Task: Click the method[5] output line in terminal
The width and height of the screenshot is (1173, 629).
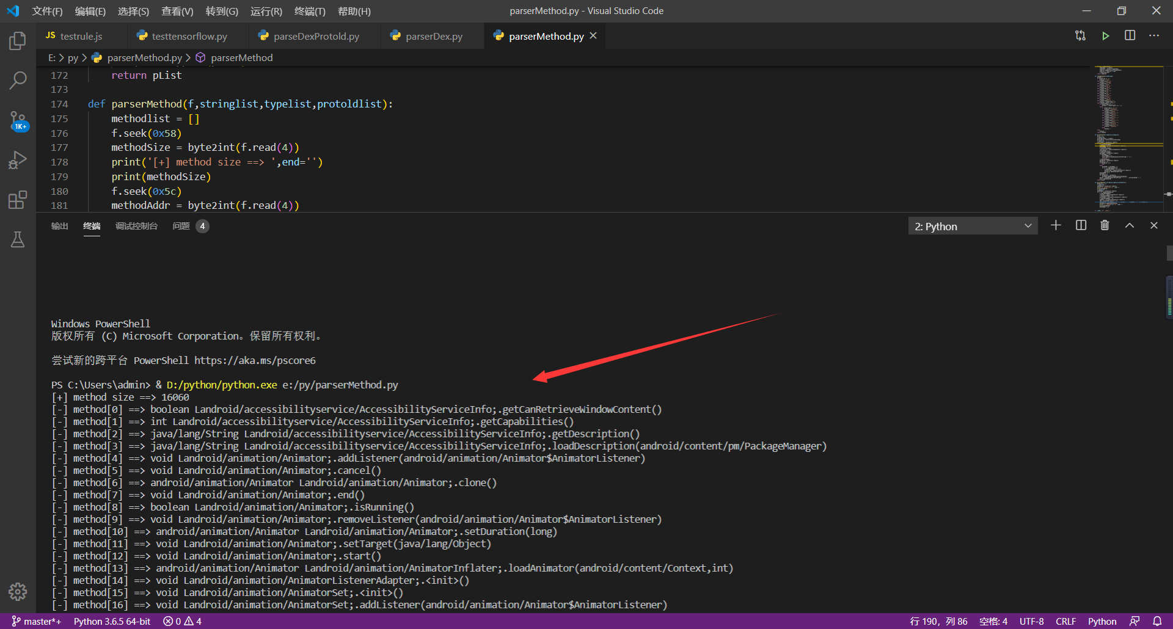Action: 216,470
